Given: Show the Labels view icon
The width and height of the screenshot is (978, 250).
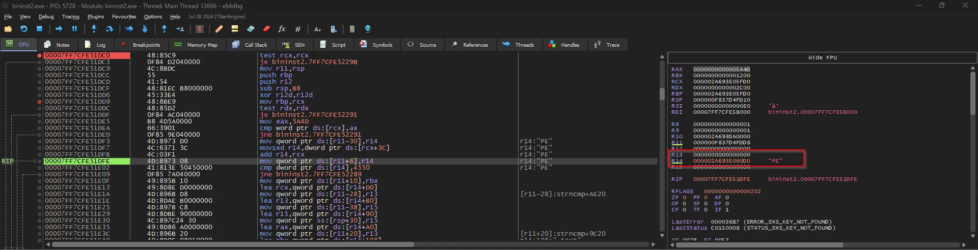Looking at the screenshot, I should (251, 29).
